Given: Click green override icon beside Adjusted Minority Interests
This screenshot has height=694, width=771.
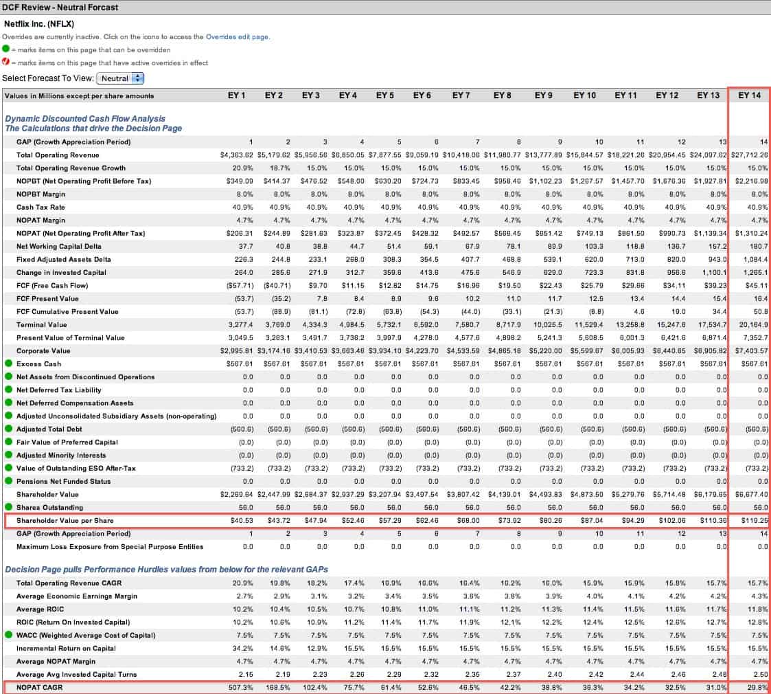Looking at the screenshot, I should tap(8, 455).
